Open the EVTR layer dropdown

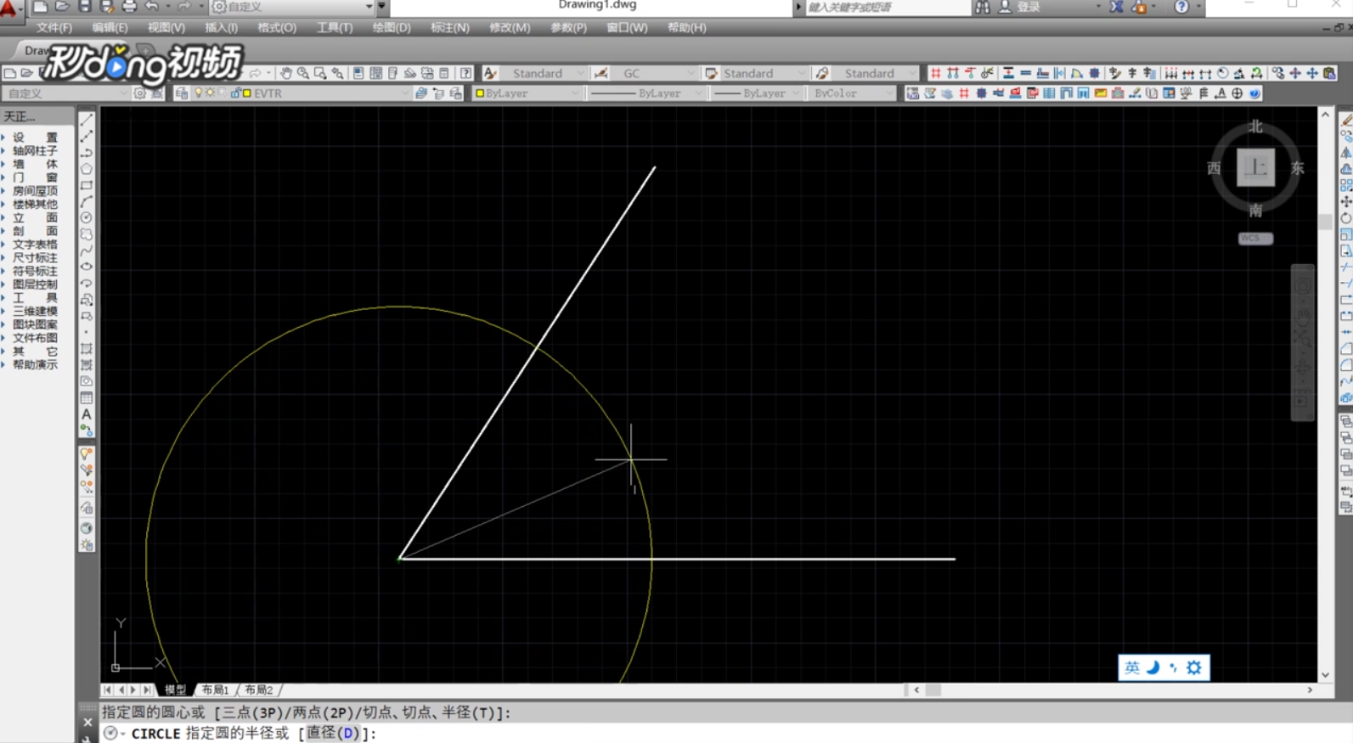[405, 93]
